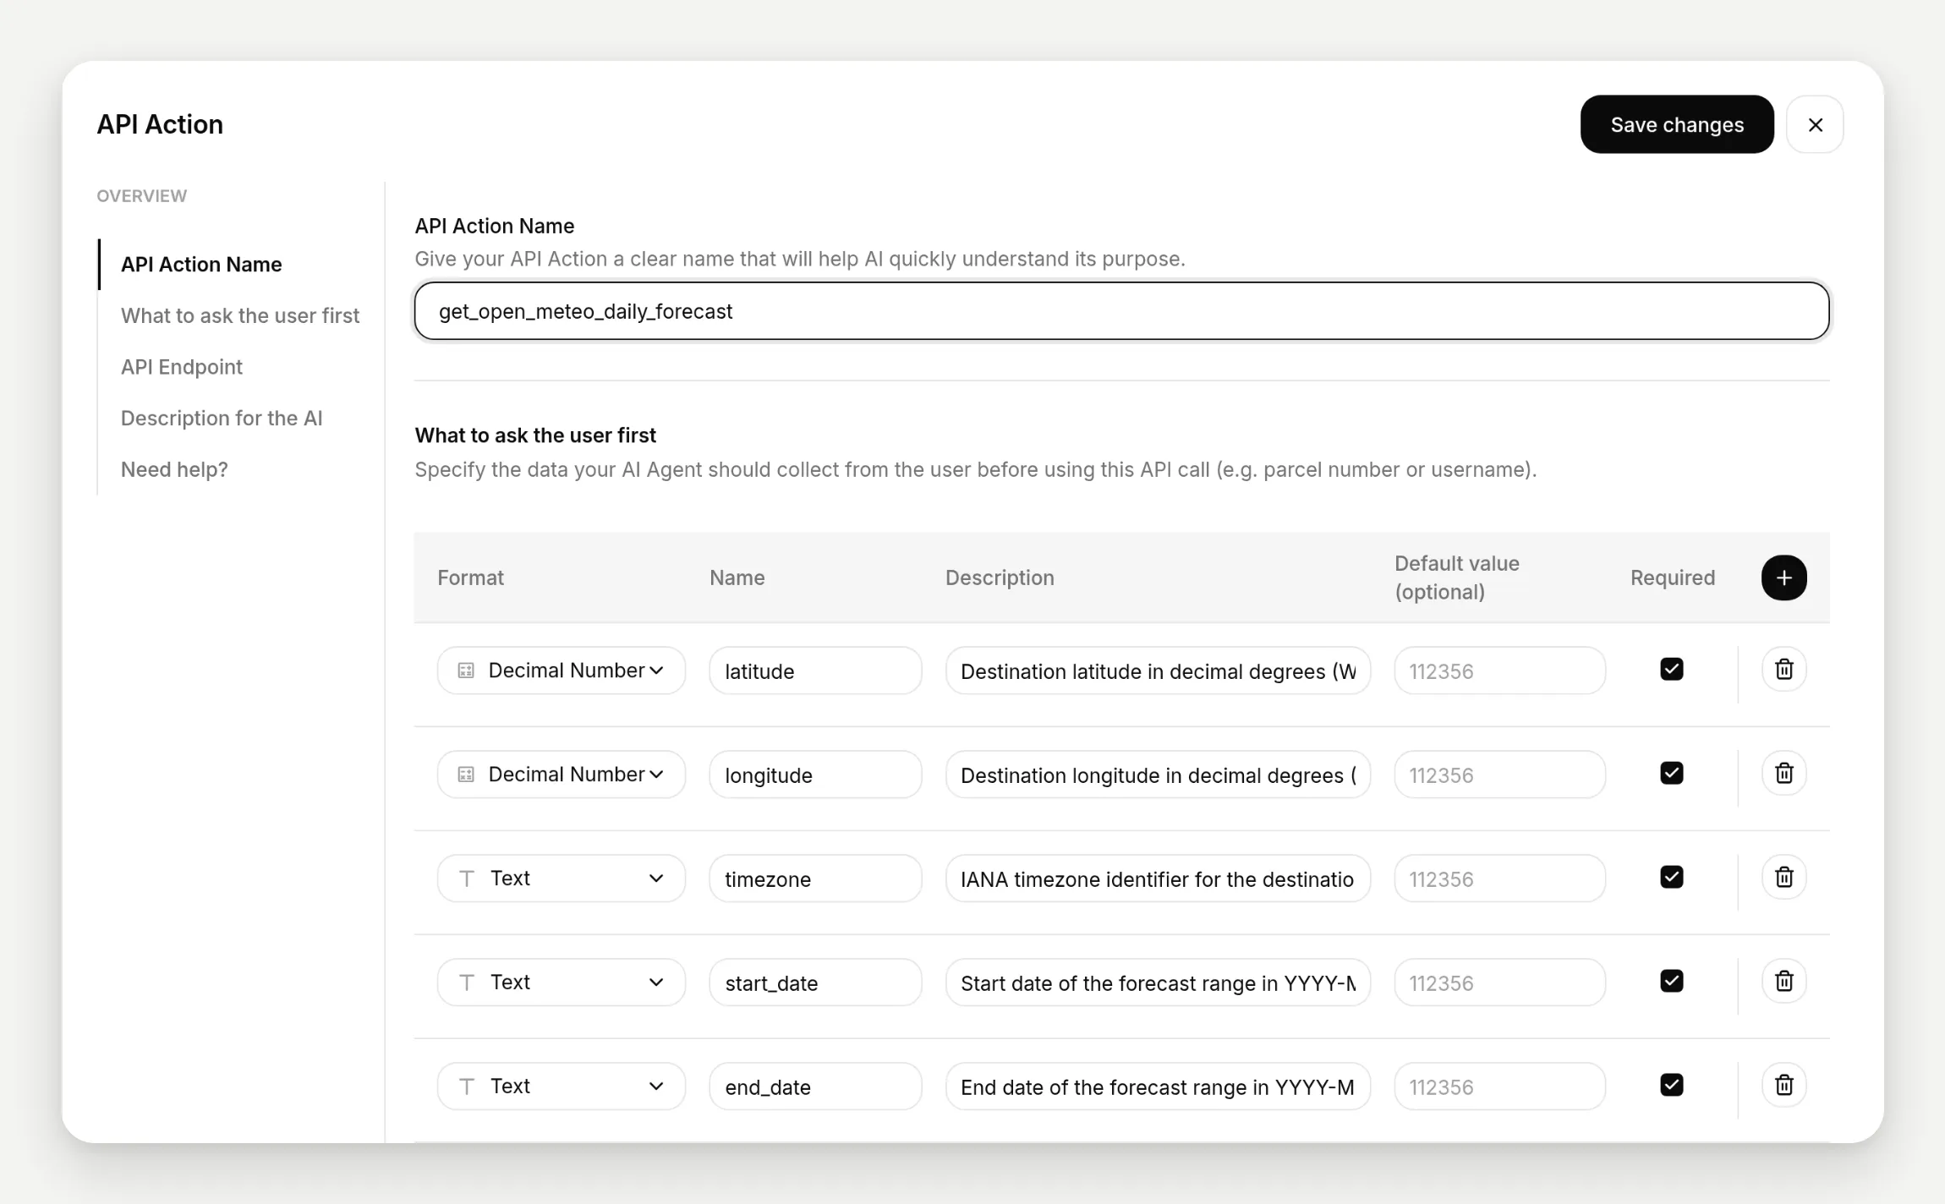Set default value for timezone
1945x1204 pixels.
point(1499,878)
